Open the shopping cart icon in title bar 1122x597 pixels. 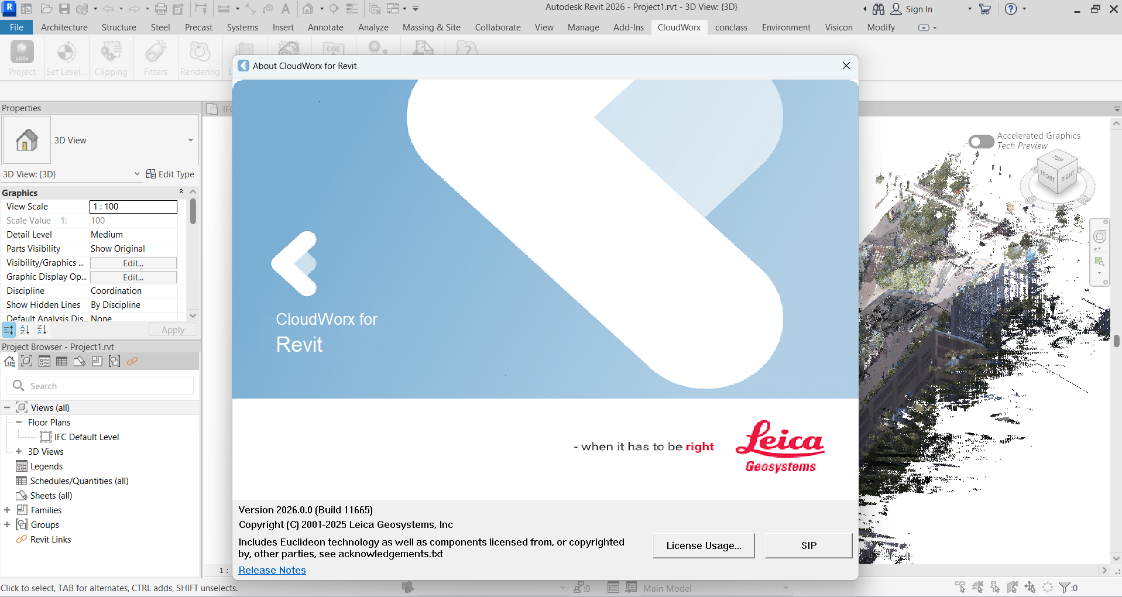point(985,9)
